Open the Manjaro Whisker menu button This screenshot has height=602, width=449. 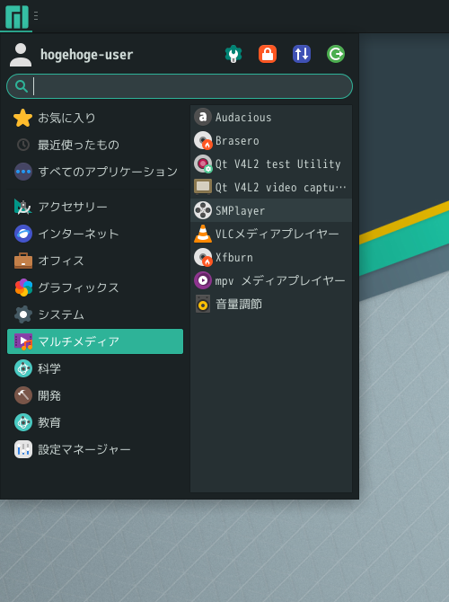[x=16, y=16]
